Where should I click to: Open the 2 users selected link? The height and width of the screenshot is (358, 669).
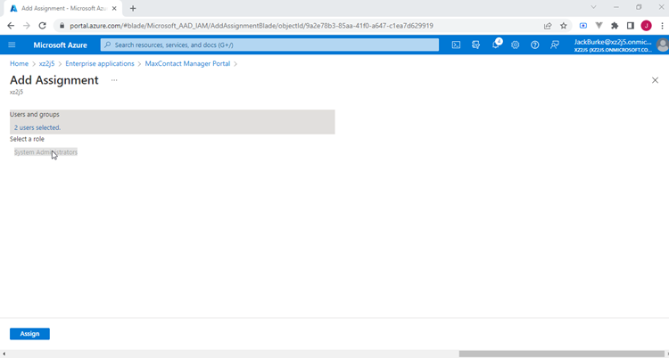37,127
